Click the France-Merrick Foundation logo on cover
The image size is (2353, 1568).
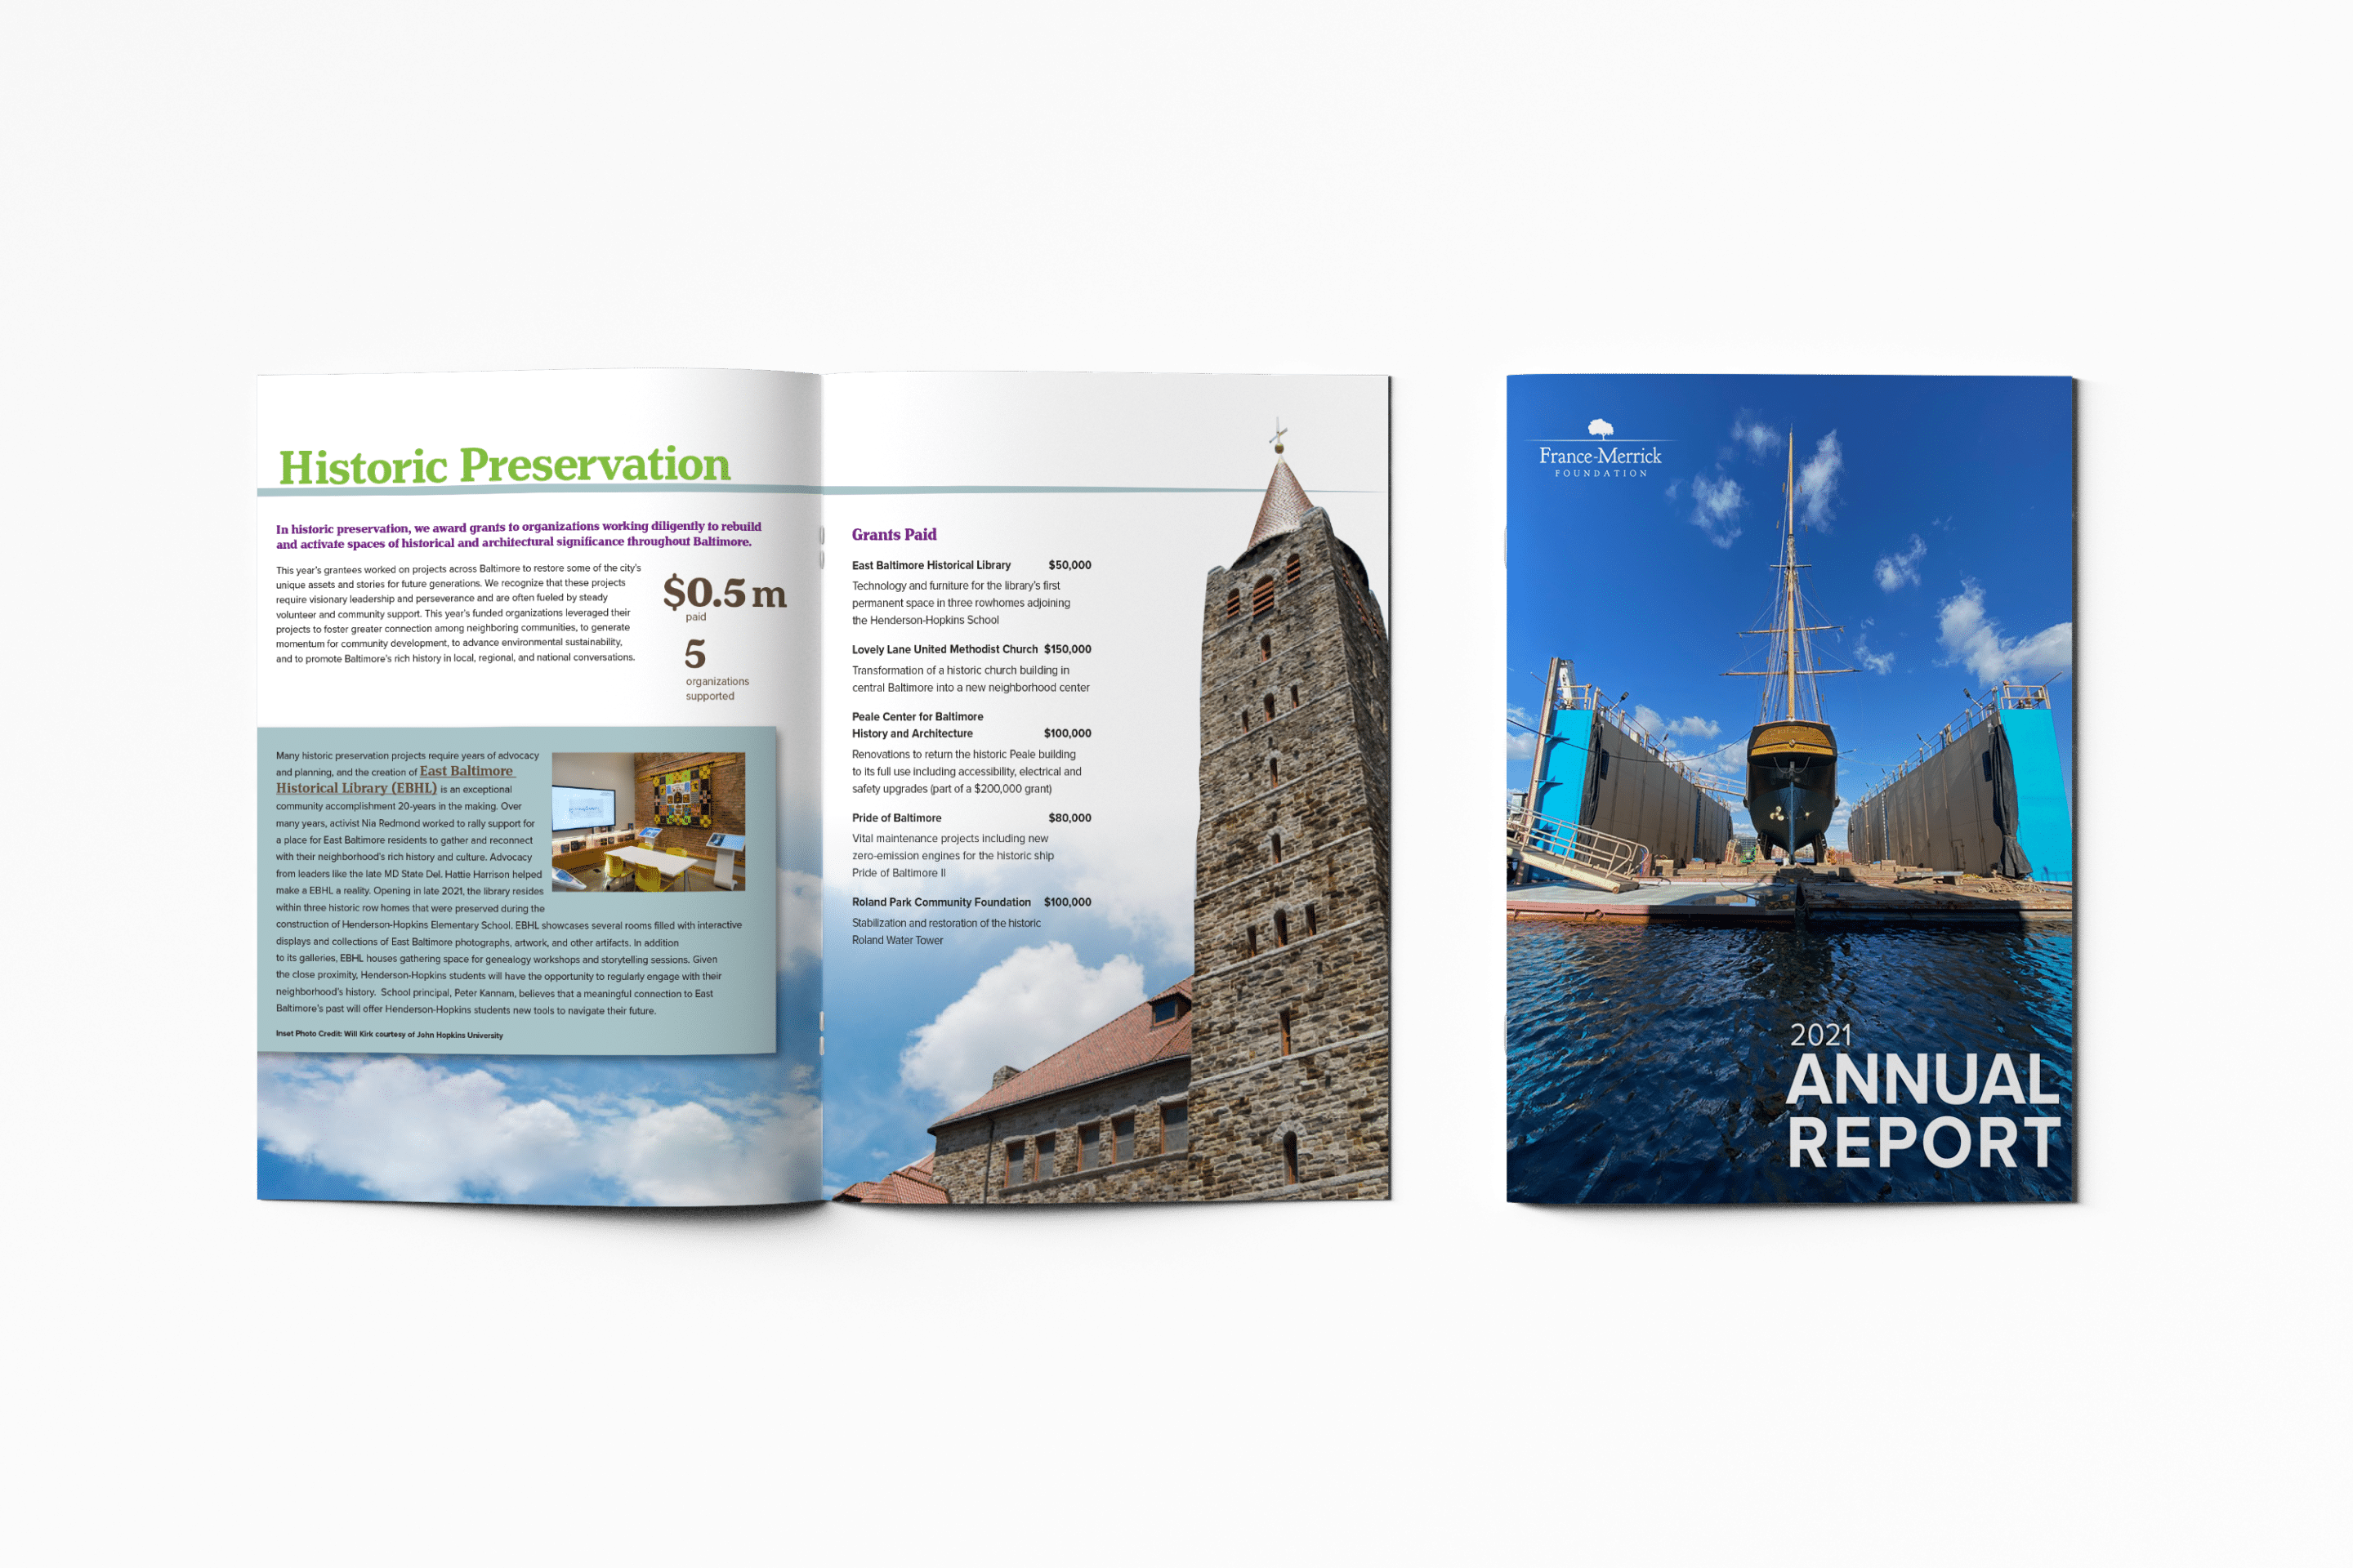1600,449
